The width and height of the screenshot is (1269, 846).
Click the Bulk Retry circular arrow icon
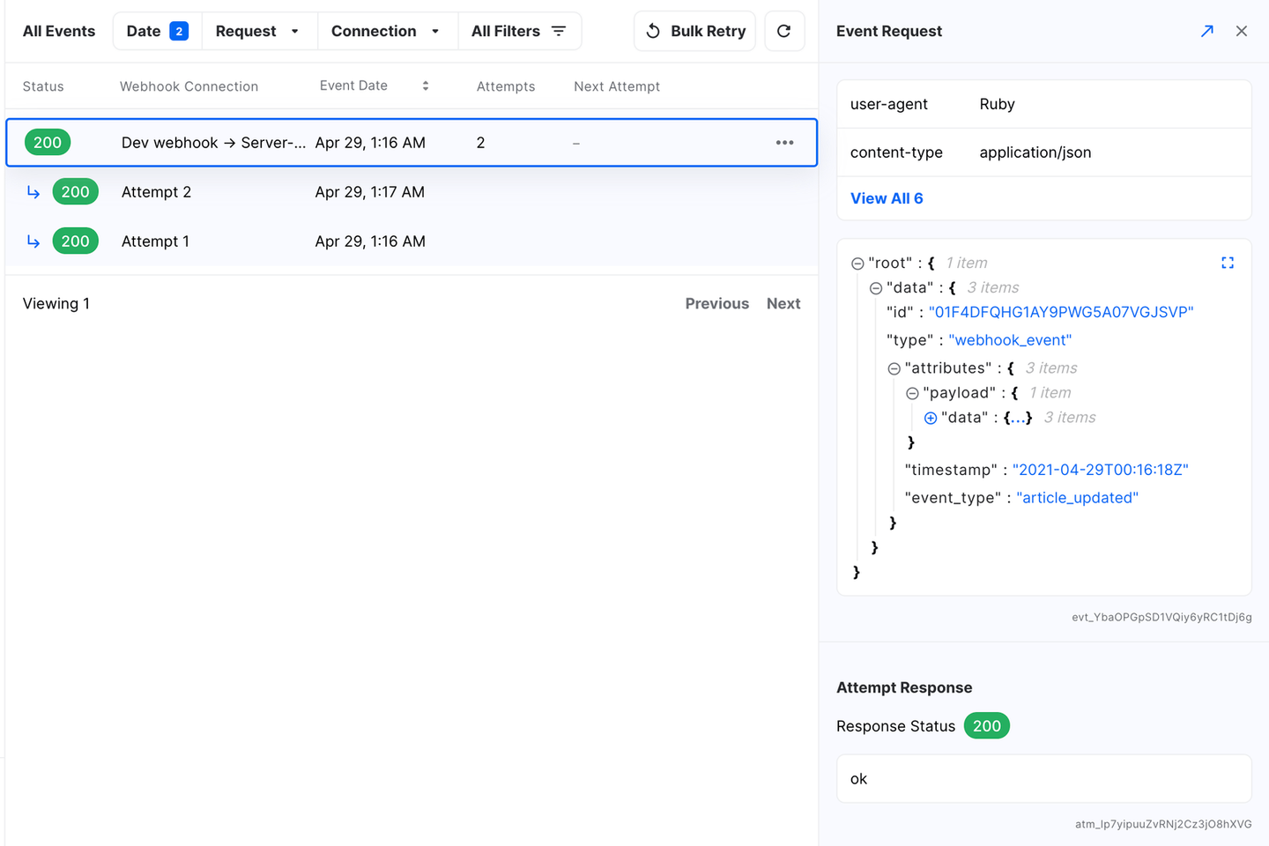[652, 30]
